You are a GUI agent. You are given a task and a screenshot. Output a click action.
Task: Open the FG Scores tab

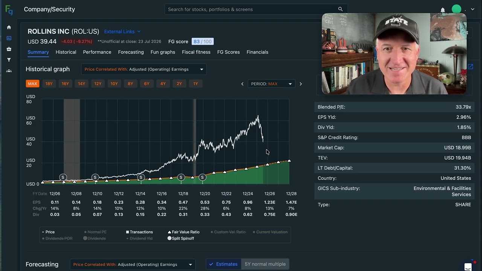[x=229, y=52]
